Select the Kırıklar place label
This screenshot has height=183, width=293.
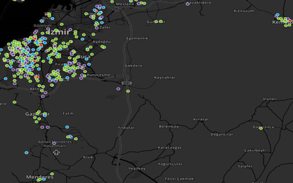(x=201, y=119)
